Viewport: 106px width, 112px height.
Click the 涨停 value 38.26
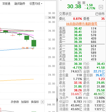pos(78,90)
